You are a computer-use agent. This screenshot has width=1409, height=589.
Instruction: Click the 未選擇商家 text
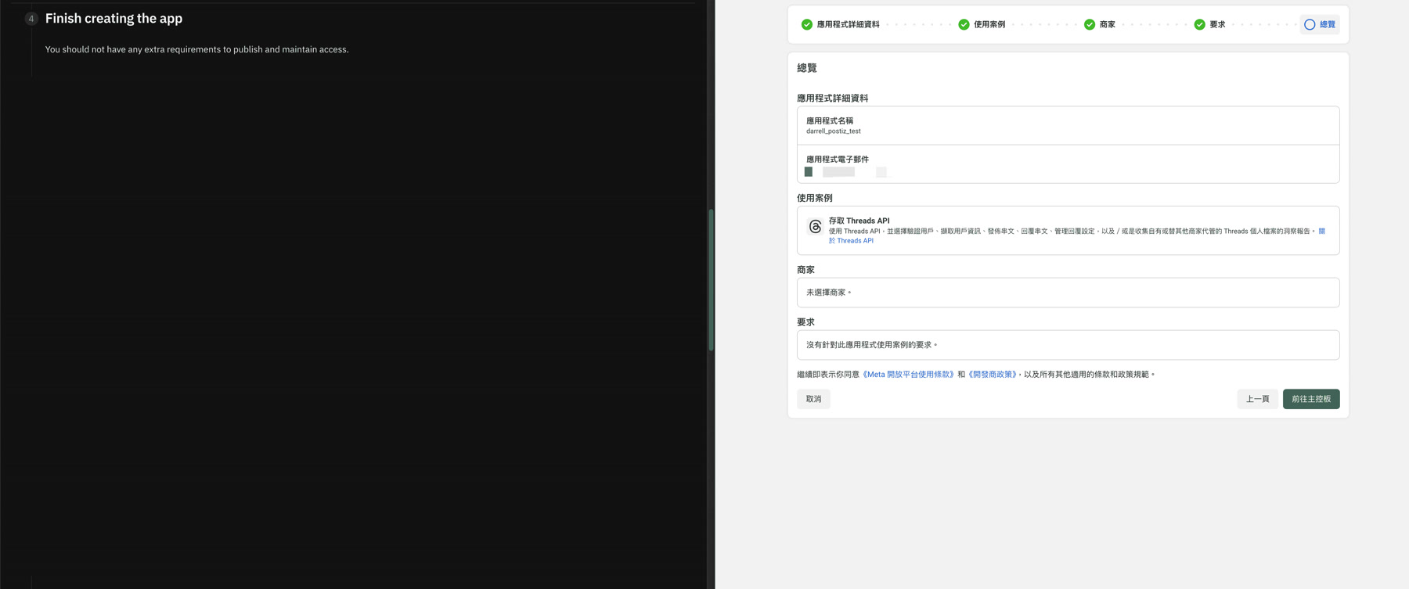pos(828,293)
